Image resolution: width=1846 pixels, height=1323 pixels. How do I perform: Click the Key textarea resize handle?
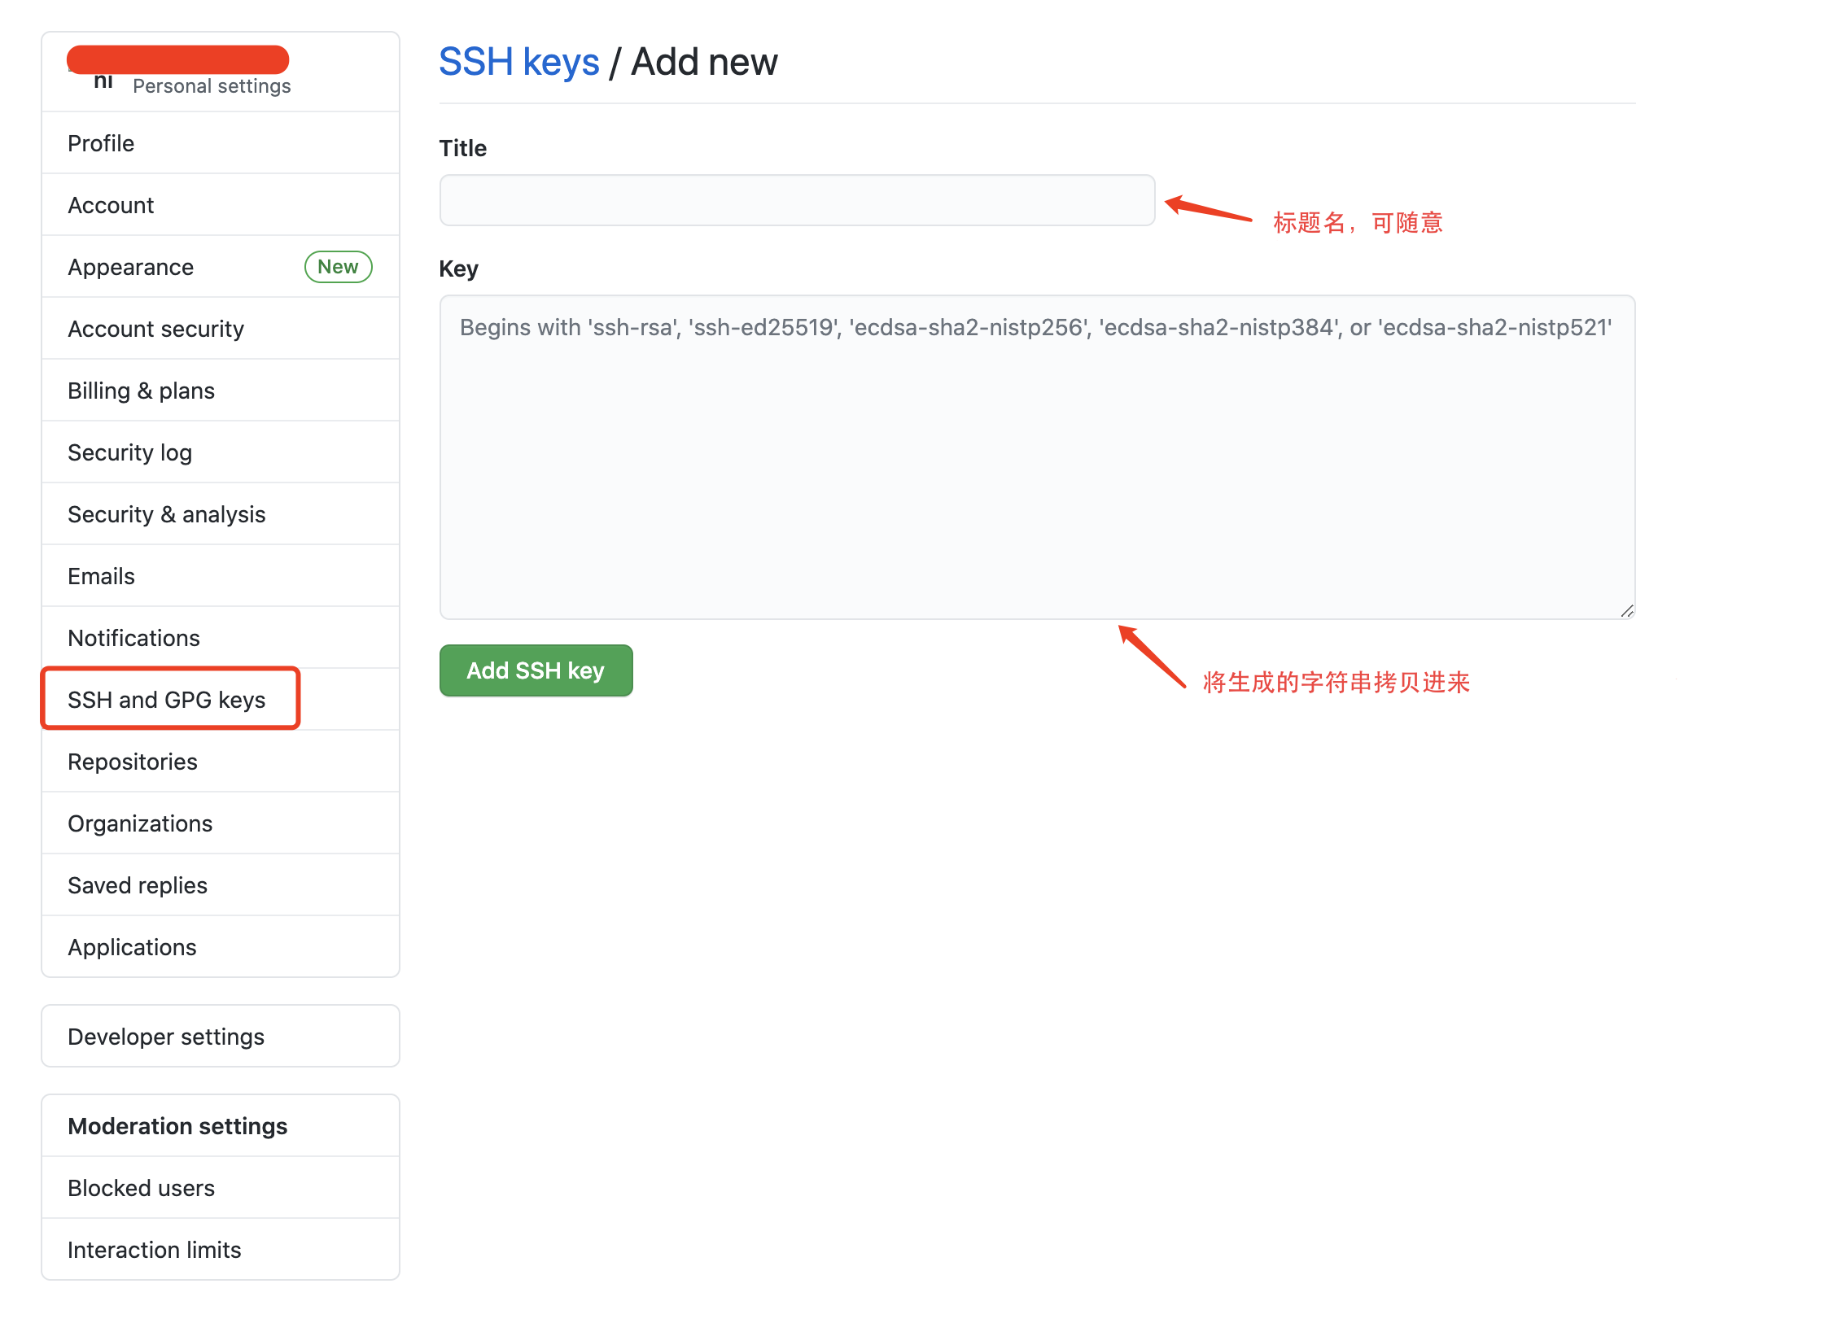click(1626, 611)
